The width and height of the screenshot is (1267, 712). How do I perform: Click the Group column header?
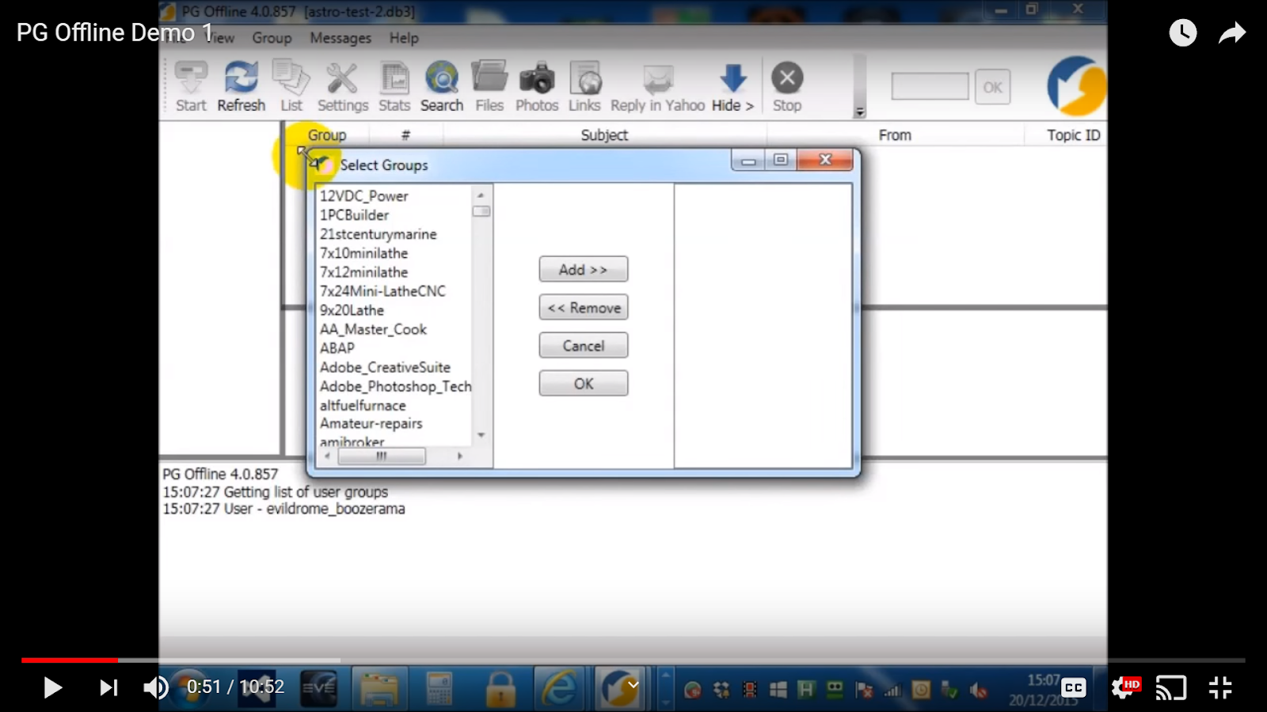(x=327, y=135)
